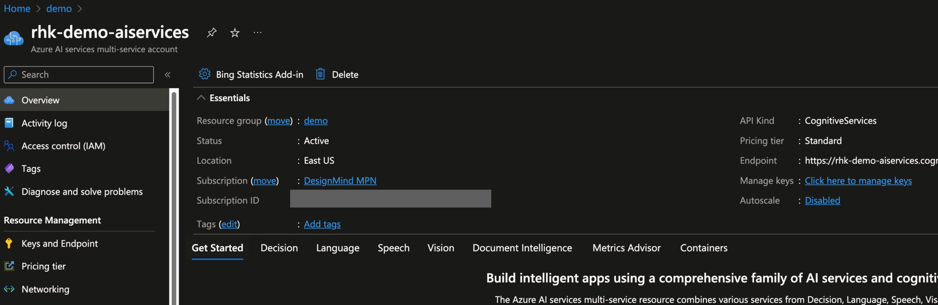Select the Vision tab
The image size is (938, 305).
point(440,248)
